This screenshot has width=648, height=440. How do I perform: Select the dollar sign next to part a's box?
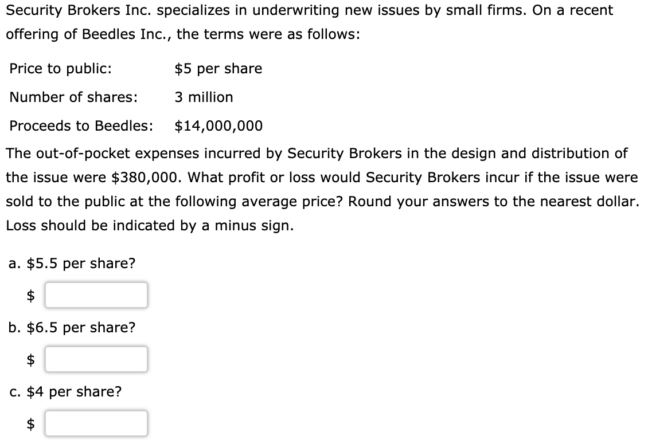[x=30, y=295]
